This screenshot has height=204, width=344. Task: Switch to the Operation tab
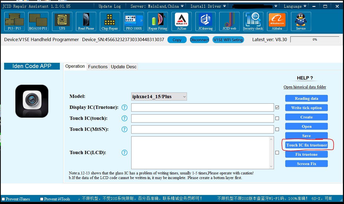click(75, 66)
